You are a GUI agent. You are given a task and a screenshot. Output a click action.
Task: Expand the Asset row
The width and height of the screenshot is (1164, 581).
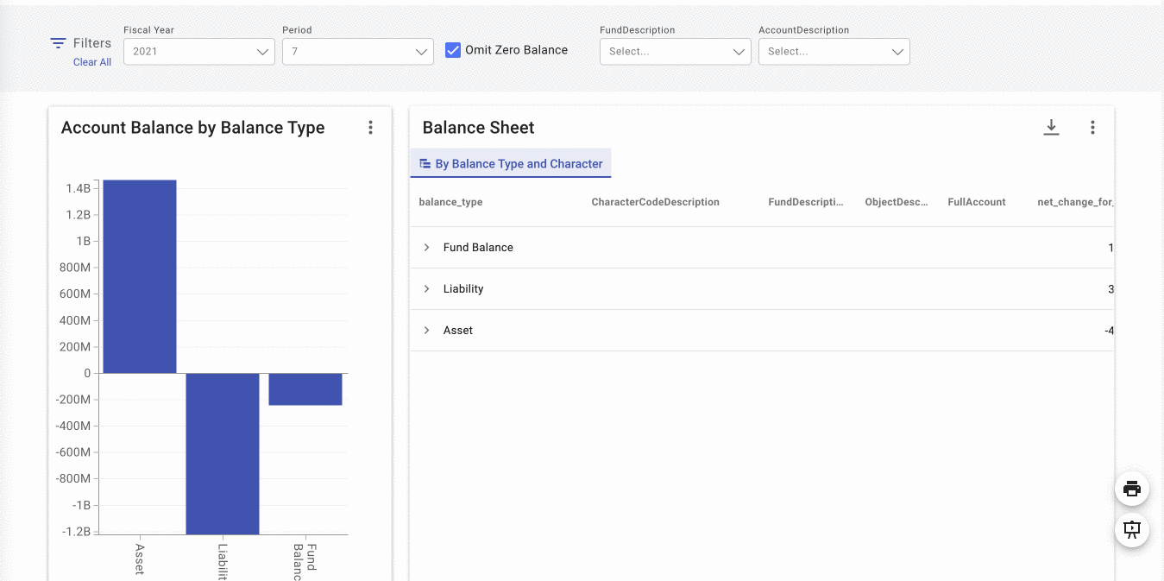click(426, 331)
